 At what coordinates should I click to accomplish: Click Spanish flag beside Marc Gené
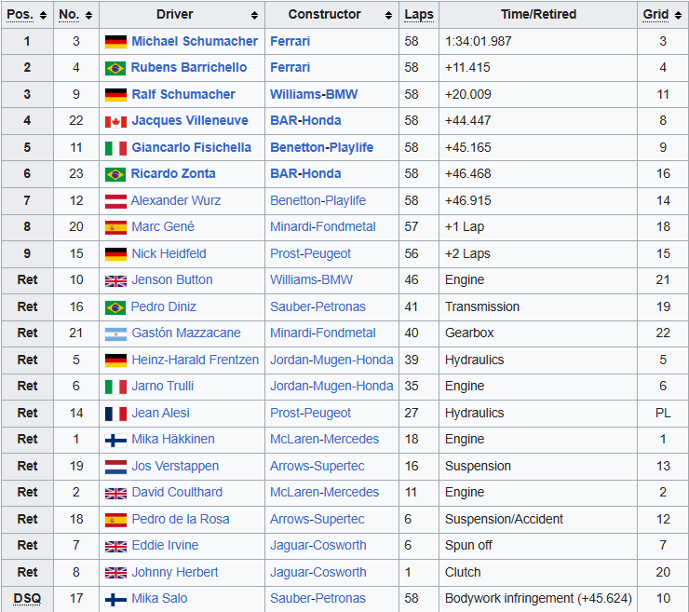pos(116,227)
